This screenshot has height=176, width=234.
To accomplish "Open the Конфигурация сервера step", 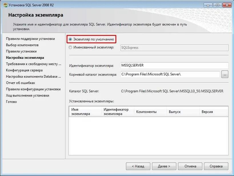I will point(24,70).
